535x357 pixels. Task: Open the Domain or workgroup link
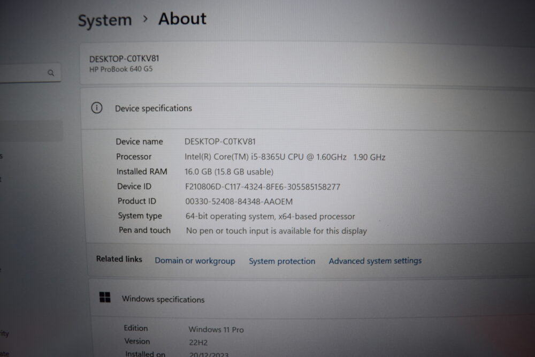pyautogui.click(x=195, y=261)
